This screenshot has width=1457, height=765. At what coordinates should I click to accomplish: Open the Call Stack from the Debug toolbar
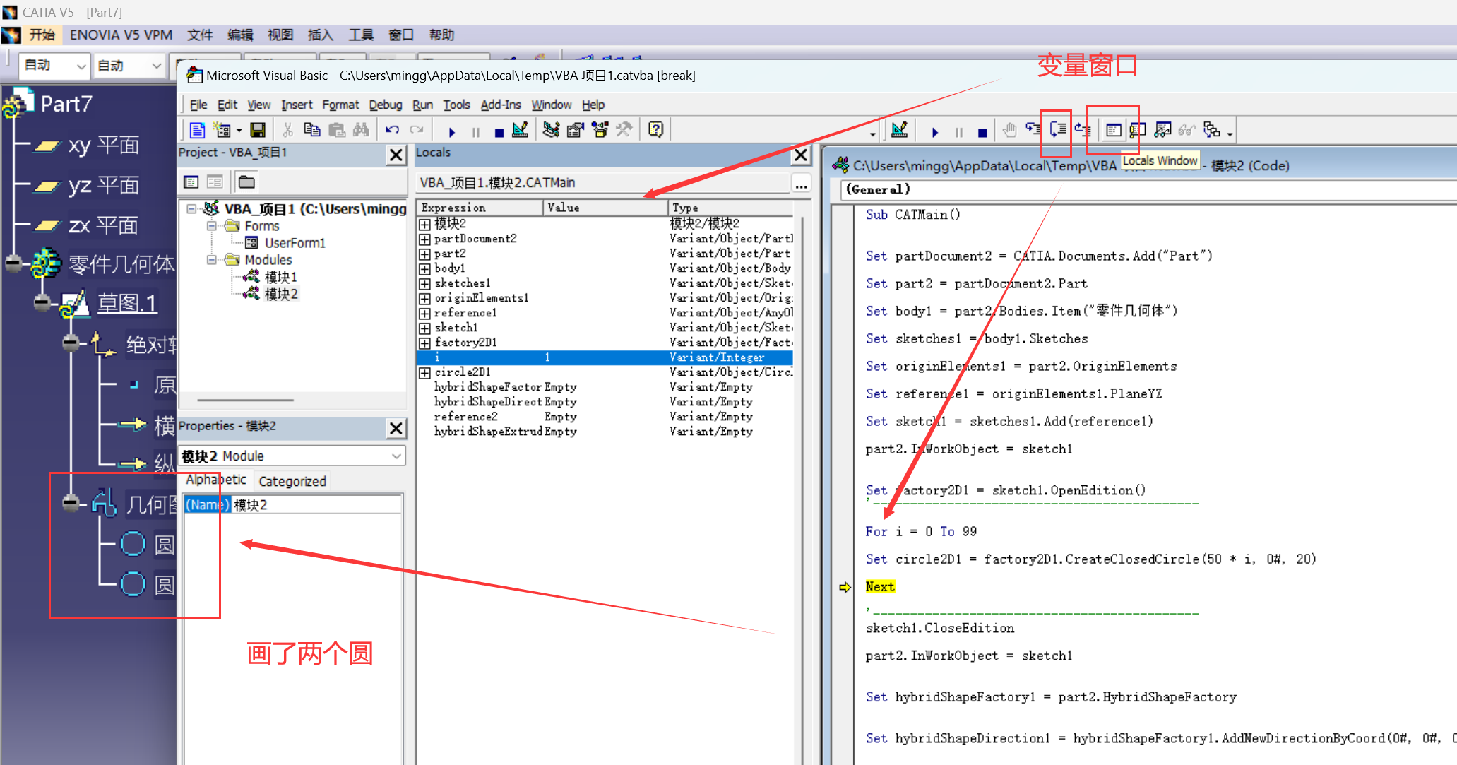pos(1212,130)
